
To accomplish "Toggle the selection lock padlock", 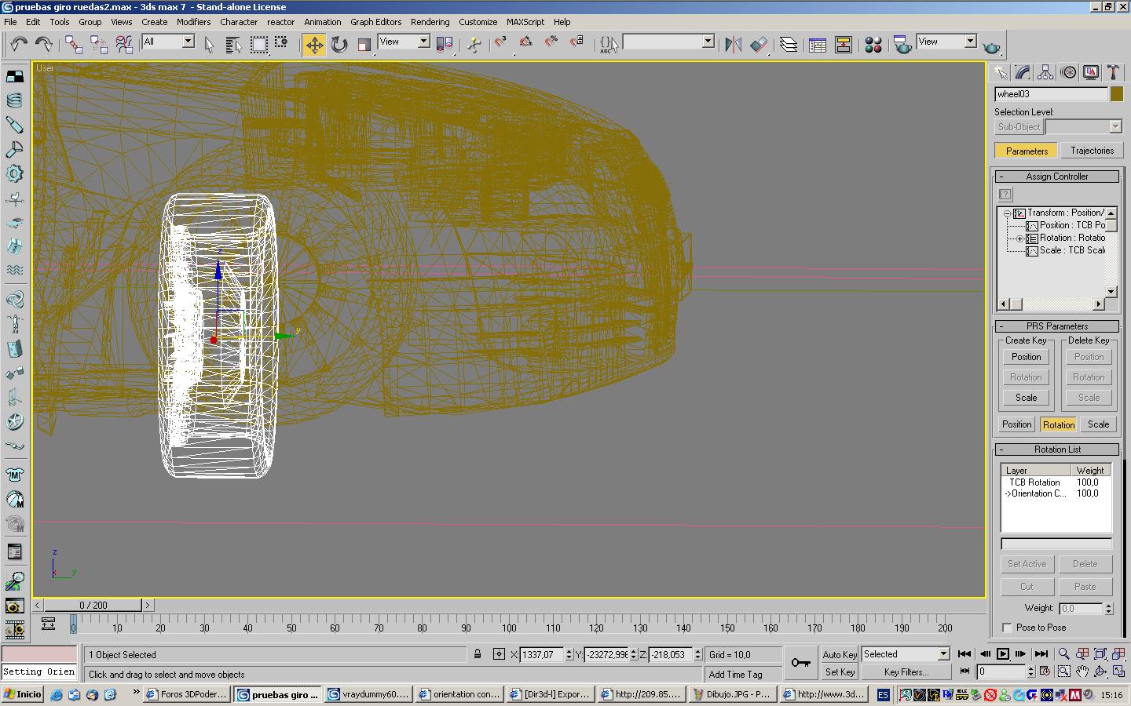I will pyautogui.click(x=477, y=654).
